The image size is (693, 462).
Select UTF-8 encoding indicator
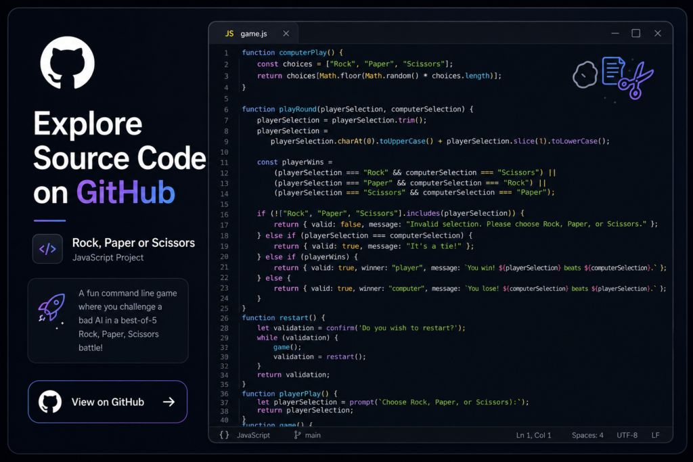(x=627, y=435)
